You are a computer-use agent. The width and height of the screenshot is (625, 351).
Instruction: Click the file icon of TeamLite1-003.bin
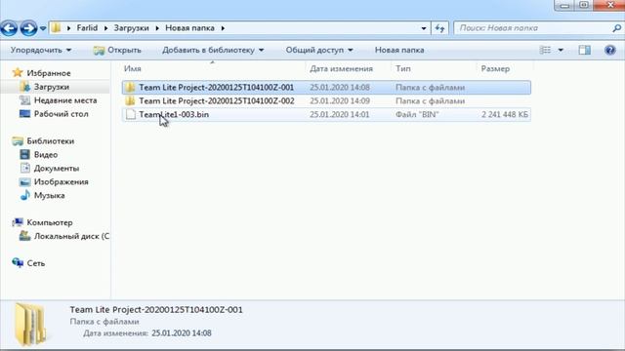130,114
